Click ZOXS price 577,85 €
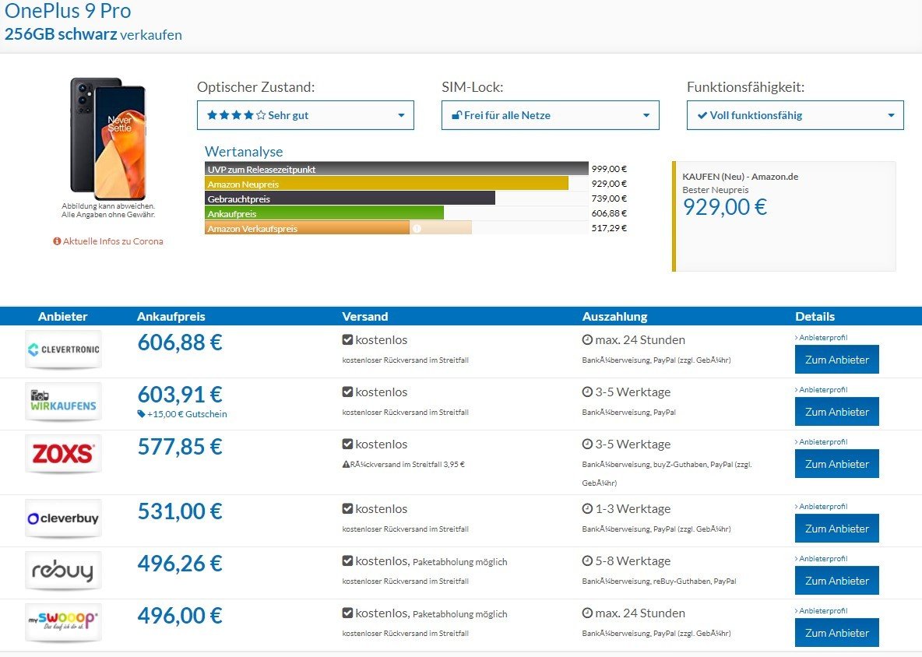This screenshot has width=922, height=657. tap(180, 447)
